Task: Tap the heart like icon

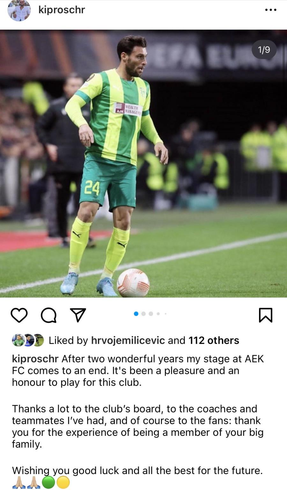Action: tap(19, 315)
